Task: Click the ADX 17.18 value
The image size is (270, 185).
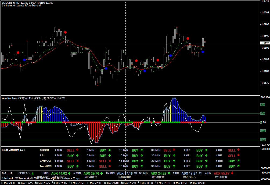Action: pos(125,173)
